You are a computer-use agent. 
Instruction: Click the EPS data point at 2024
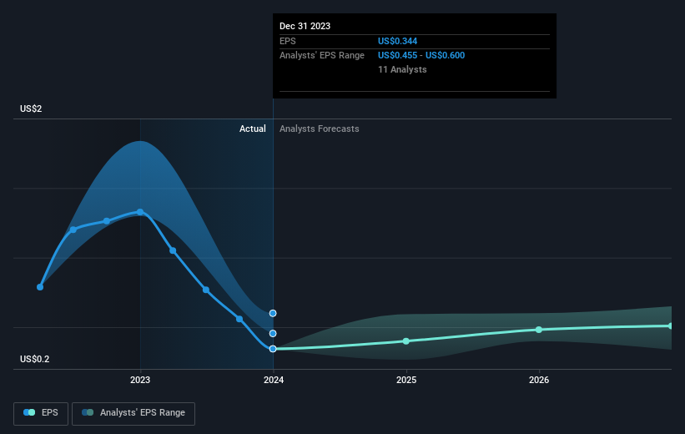(273, 349)
